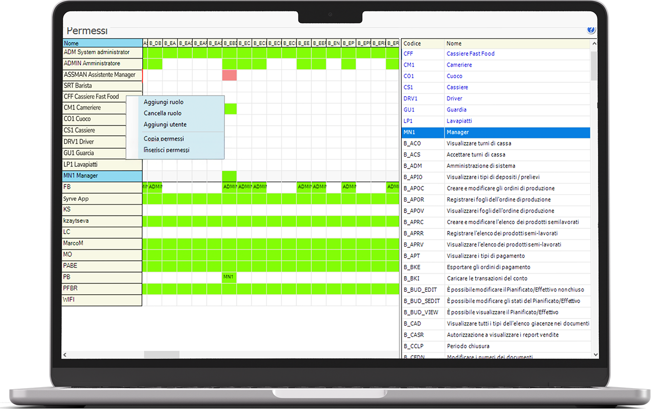The image size is (660, 412).
Task: Open the 'Driver' link for DRV1
Action: click(x=454, y=98)
